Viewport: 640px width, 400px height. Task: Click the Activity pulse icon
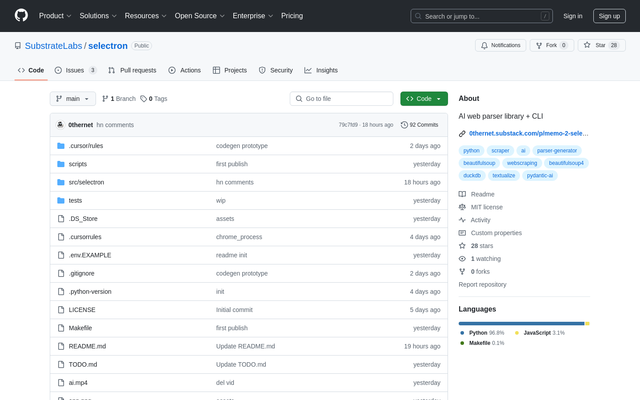point(462,220)
